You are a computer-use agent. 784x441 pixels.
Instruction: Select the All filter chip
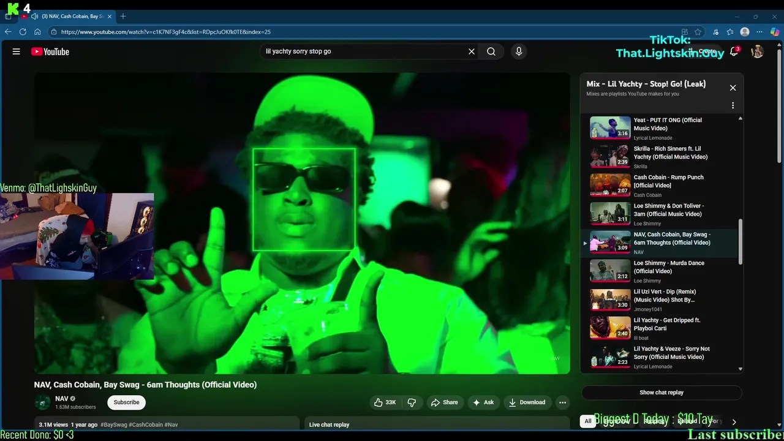click(x=588, y=421)
